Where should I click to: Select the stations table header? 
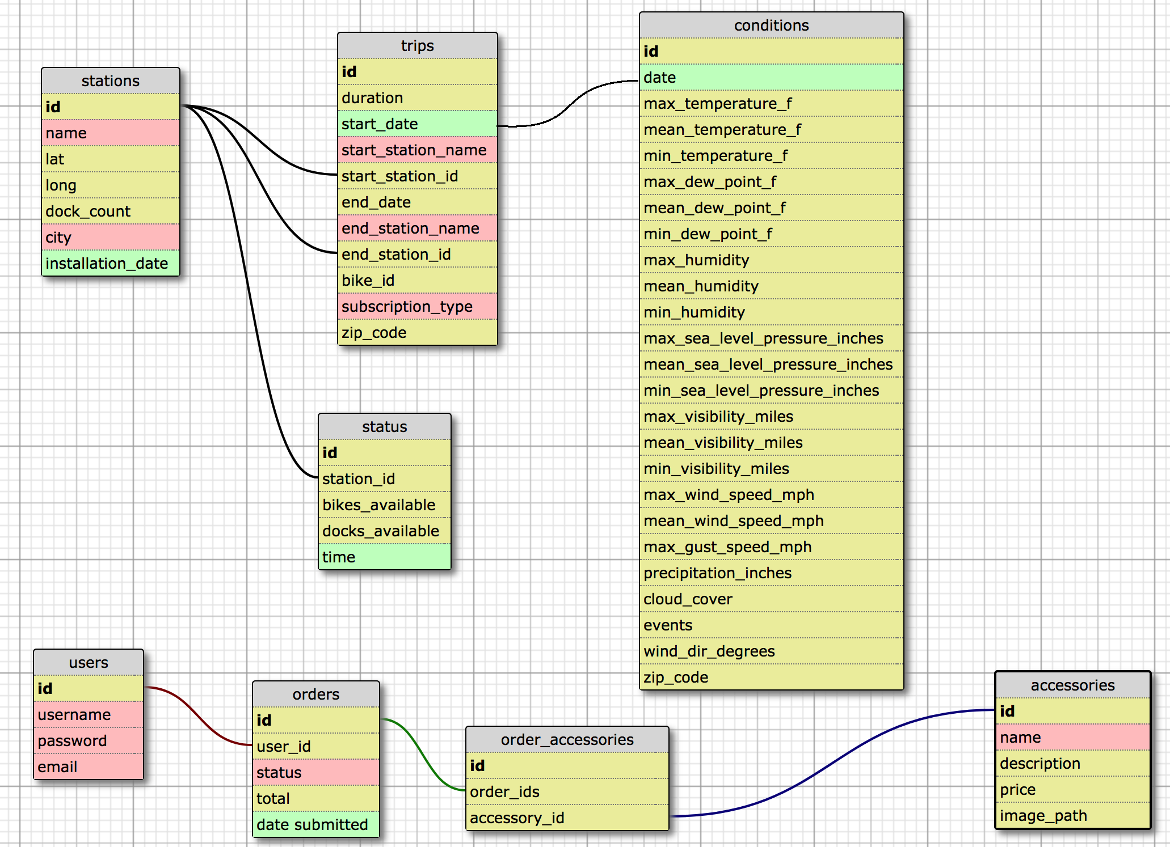click(x=111, y=81)
